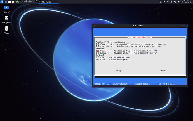This screenshot has width=193, height=121.
Task: Select the HTTPS protocol radio button
Action: click(98, 60)
